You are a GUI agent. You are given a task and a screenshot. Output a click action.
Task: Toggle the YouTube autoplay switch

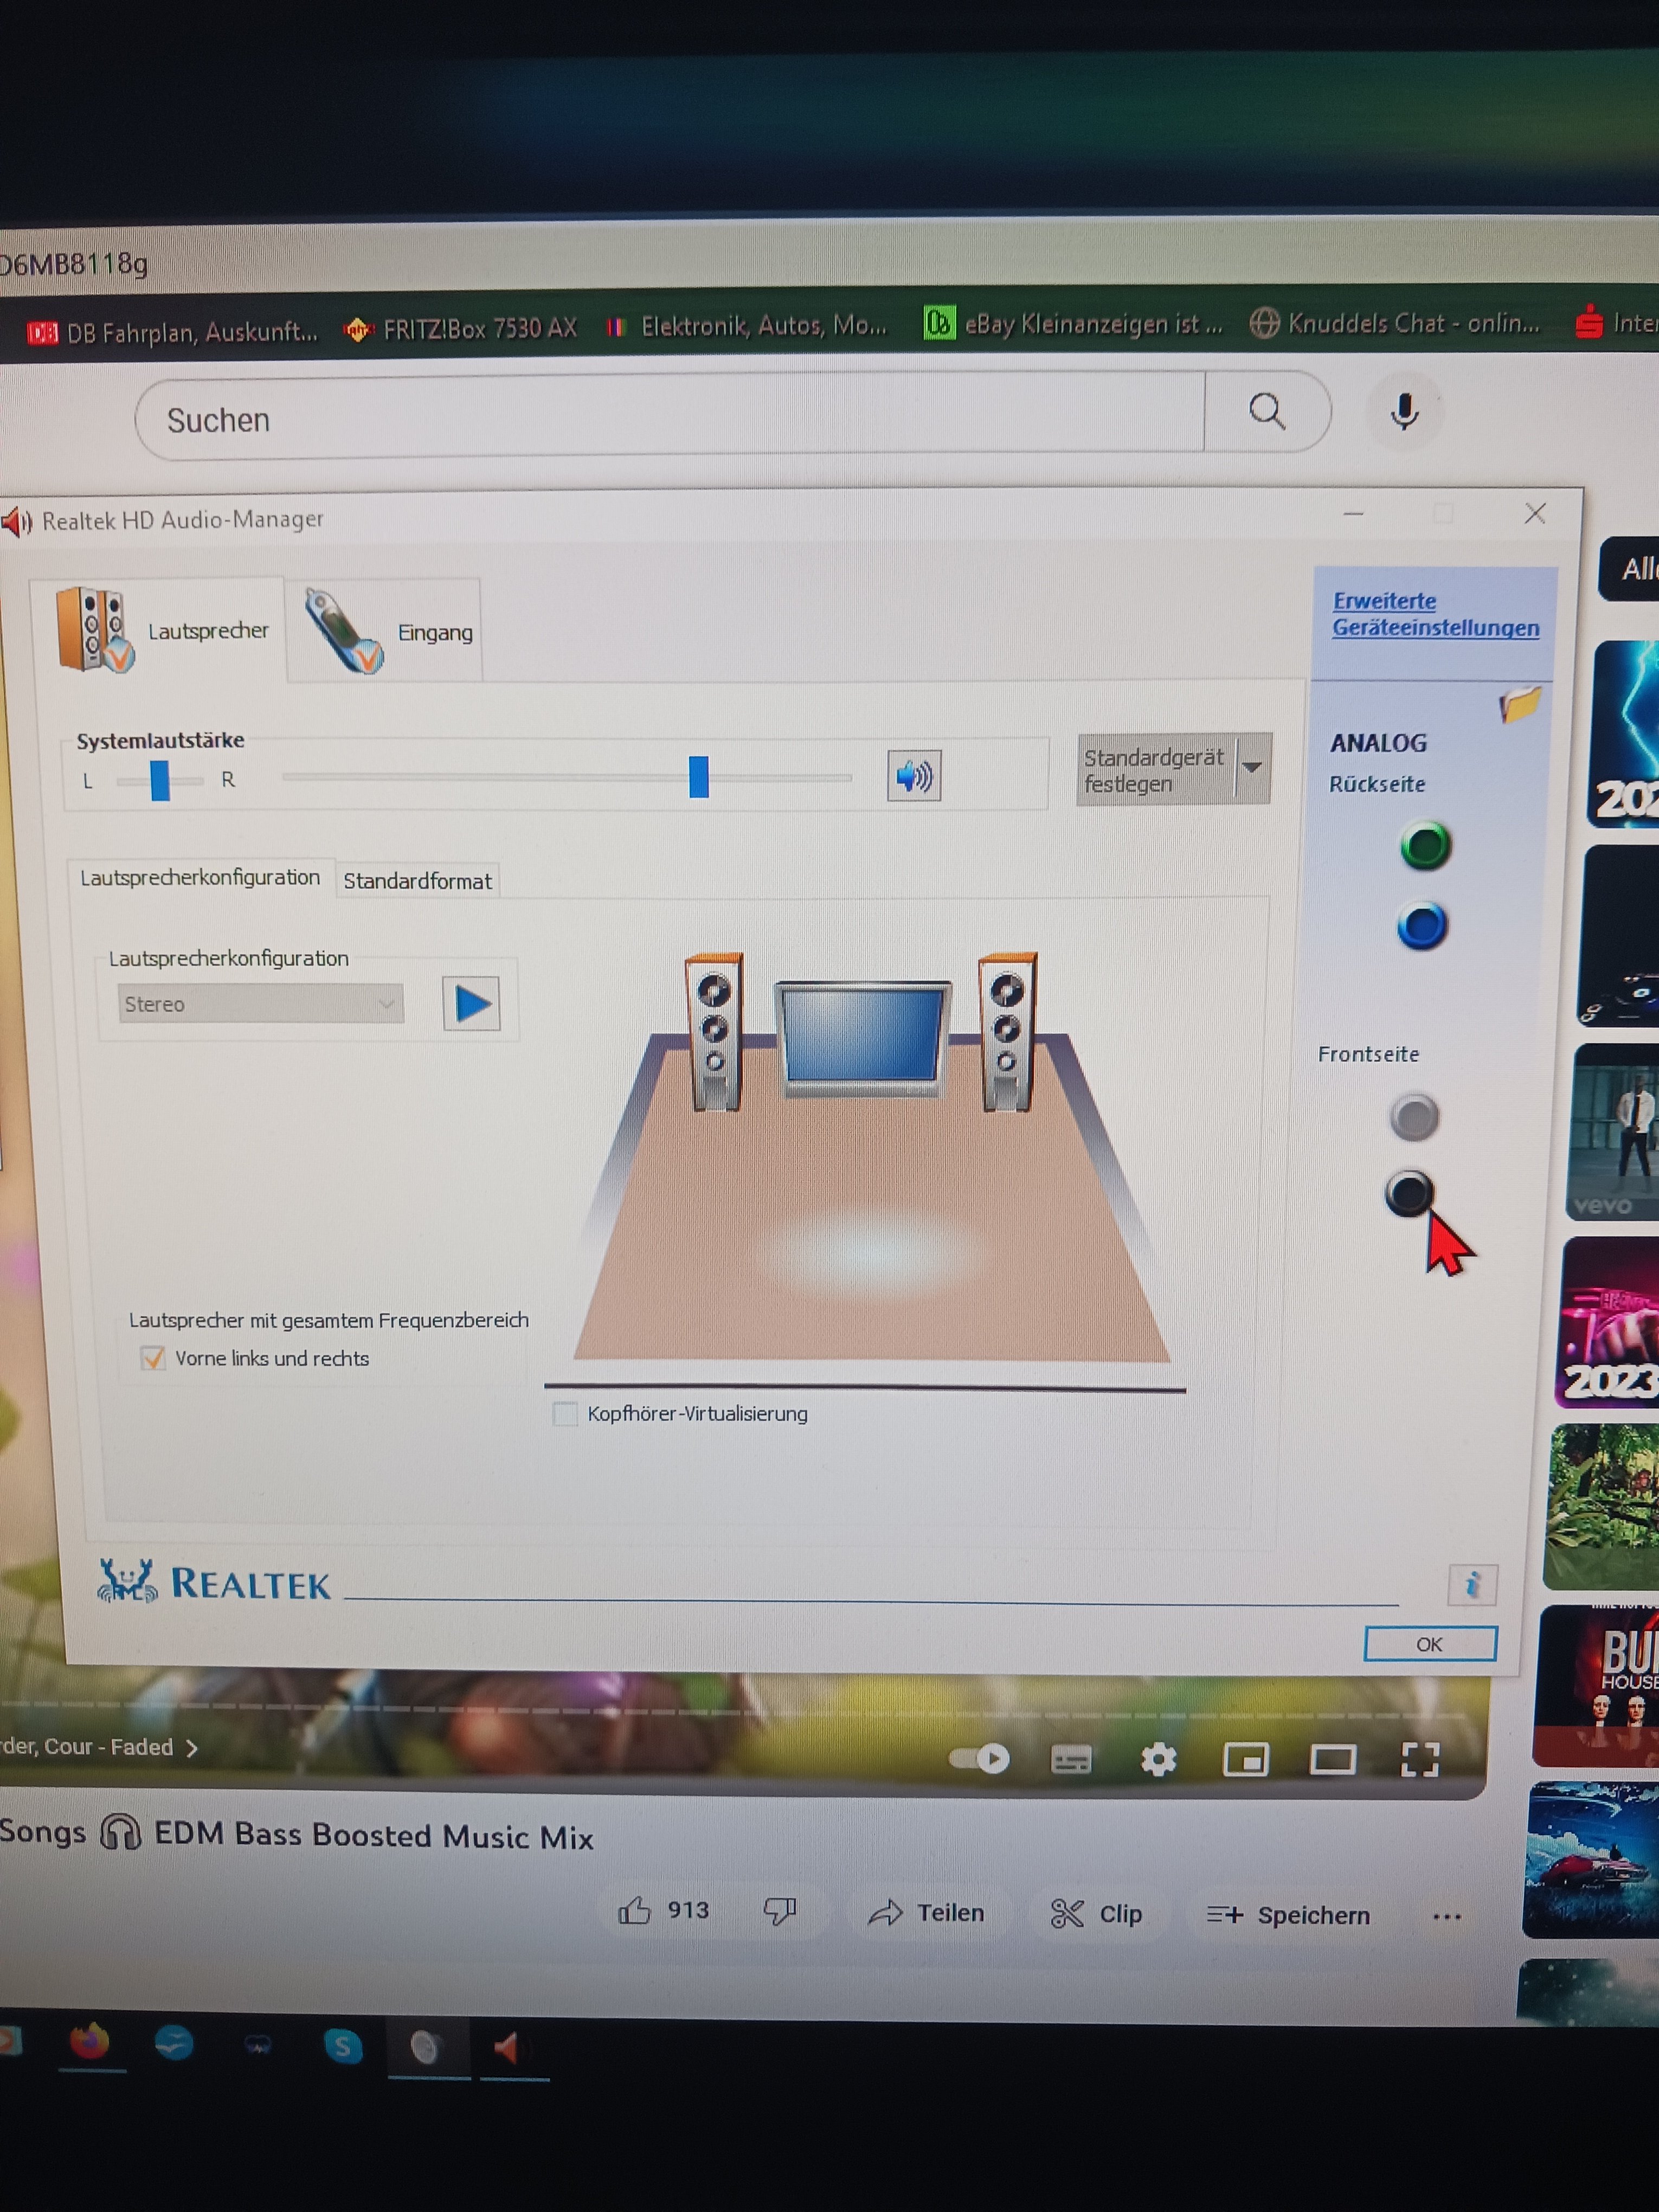click(x=980, y=1758)
